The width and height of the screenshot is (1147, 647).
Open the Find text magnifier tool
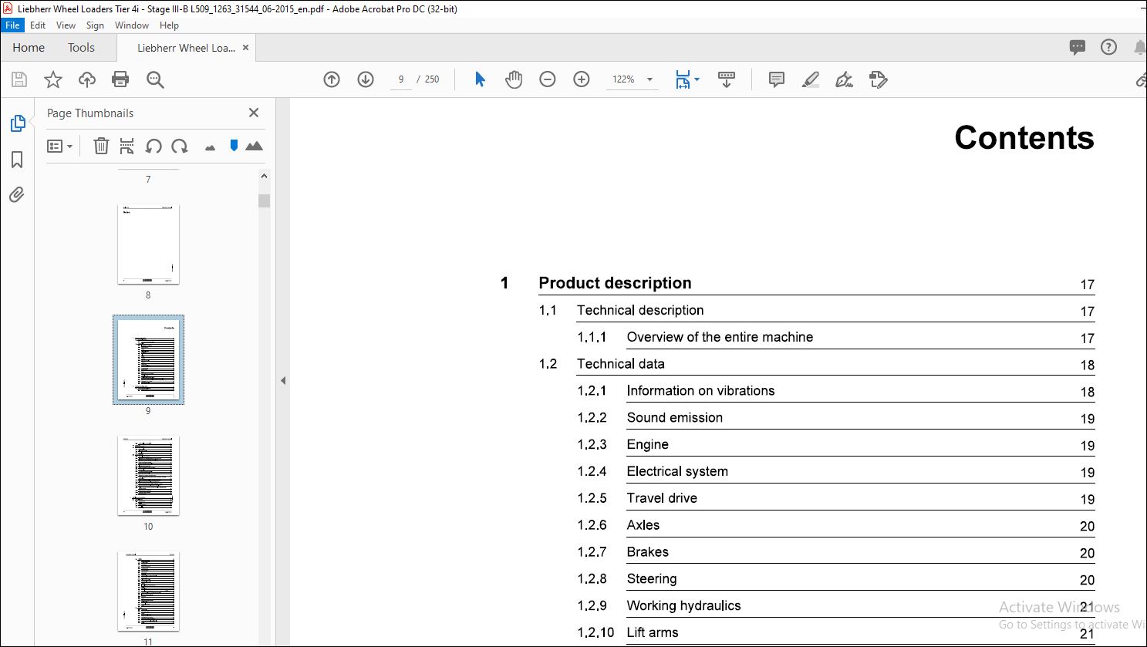[x=155, y=79]
